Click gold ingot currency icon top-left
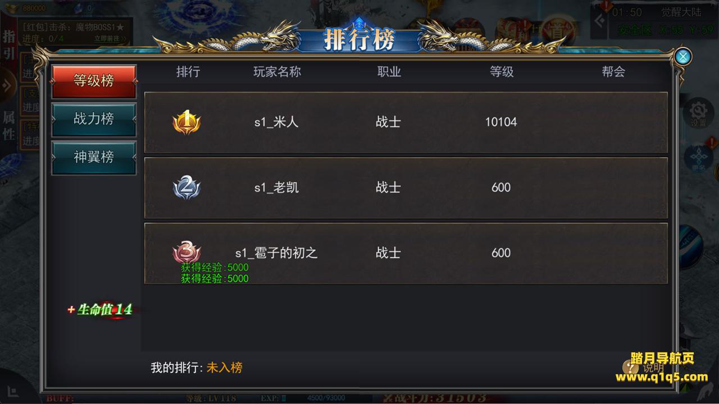 coord(11,8)
